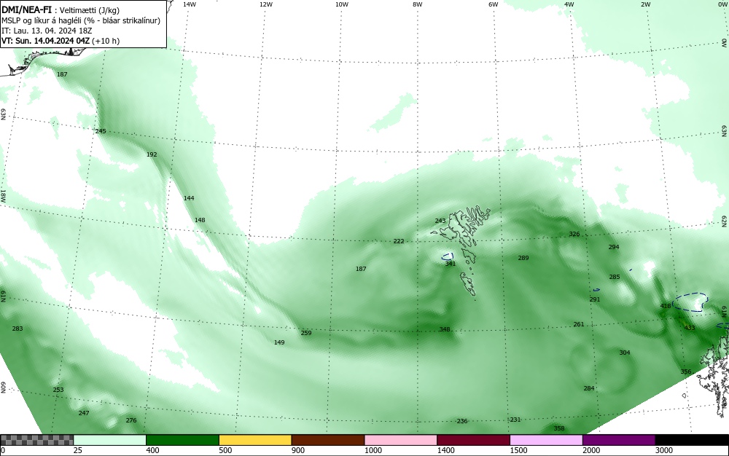Select the pink 1000–1400 legend swatch

click(401, 440)
